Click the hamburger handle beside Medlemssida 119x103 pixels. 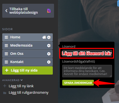[6, 46]
